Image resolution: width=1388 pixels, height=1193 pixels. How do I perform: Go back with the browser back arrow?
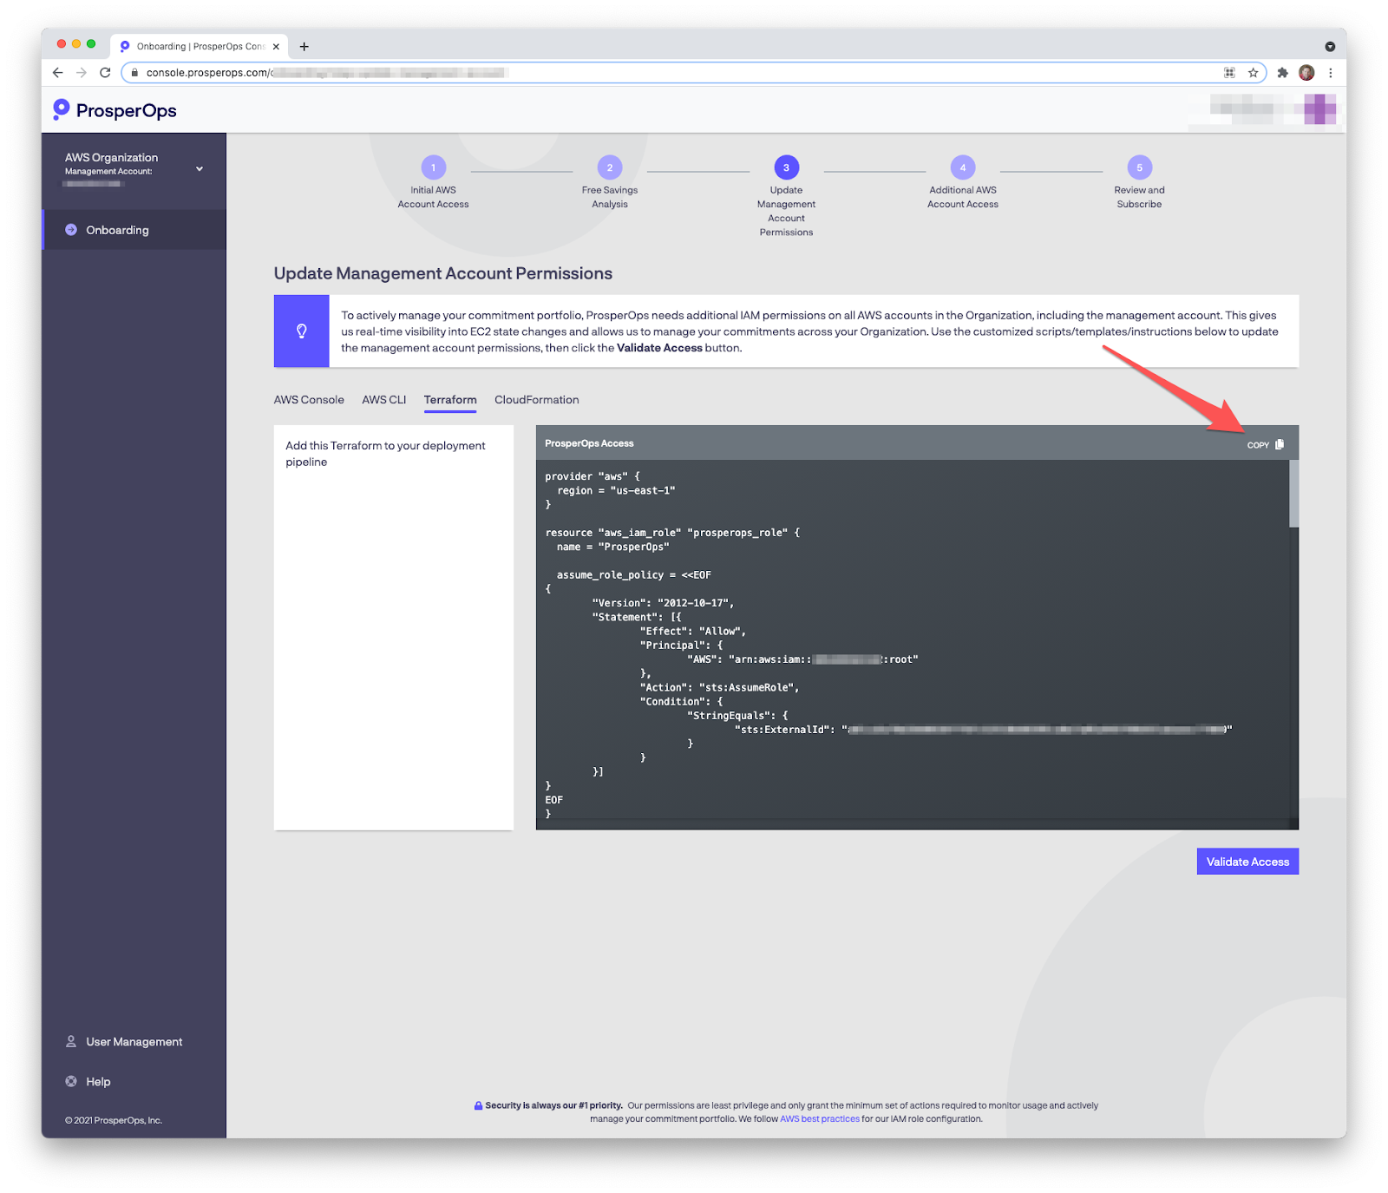58,73
